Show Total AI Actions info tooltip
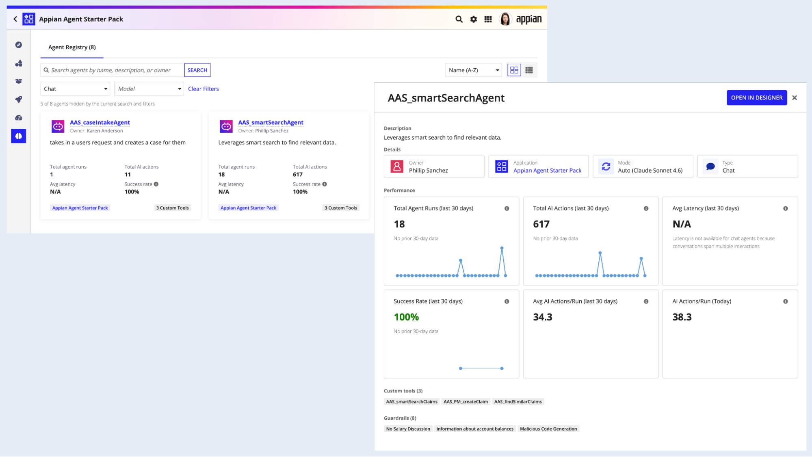The image size is (812, 457). tap(646, 208)
